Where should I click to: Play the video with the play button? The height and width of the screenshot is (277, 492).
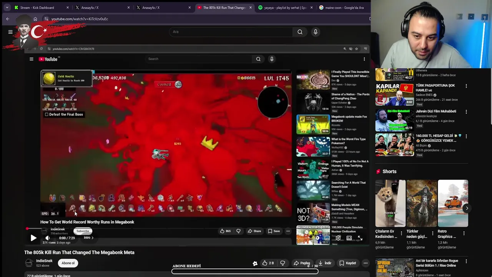tap(33, 238)
